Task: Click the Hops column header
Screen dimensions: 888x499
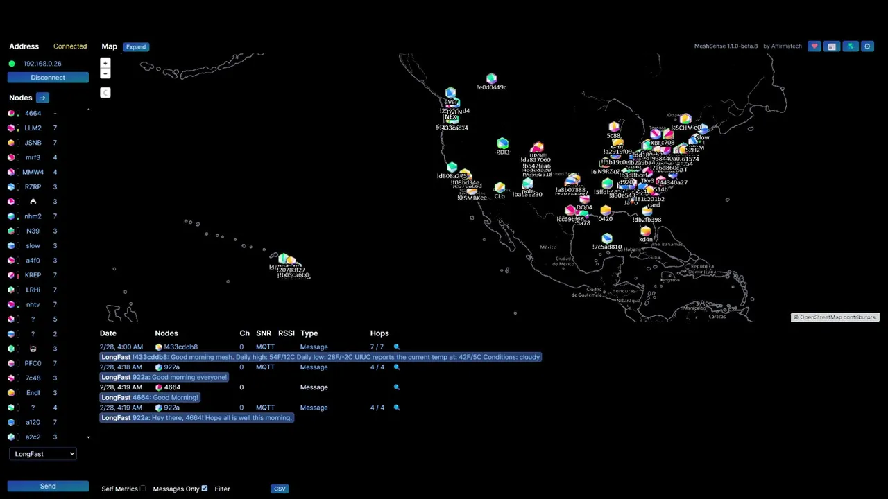Action: pyautogui.click(x=379, y=333)
